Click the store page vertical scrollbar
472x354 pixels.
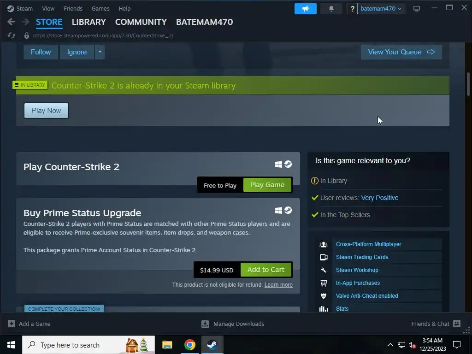(x=468, y=84)
